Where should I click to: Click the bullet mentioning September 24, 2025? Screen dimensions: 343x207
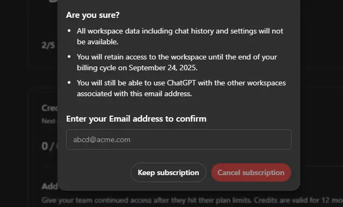coord(177,62)
